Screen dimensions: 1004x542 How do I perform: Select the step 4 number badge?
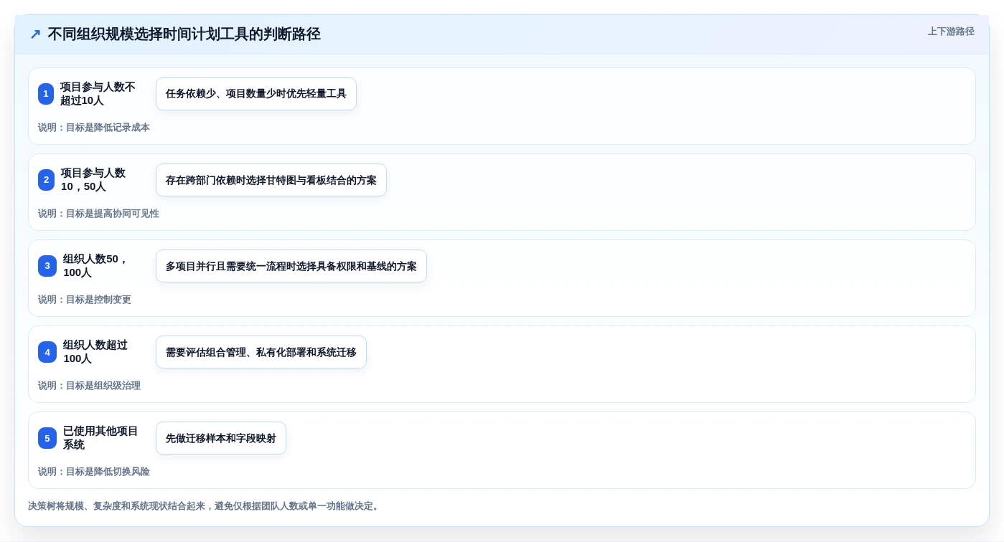(x=47, y=352)
